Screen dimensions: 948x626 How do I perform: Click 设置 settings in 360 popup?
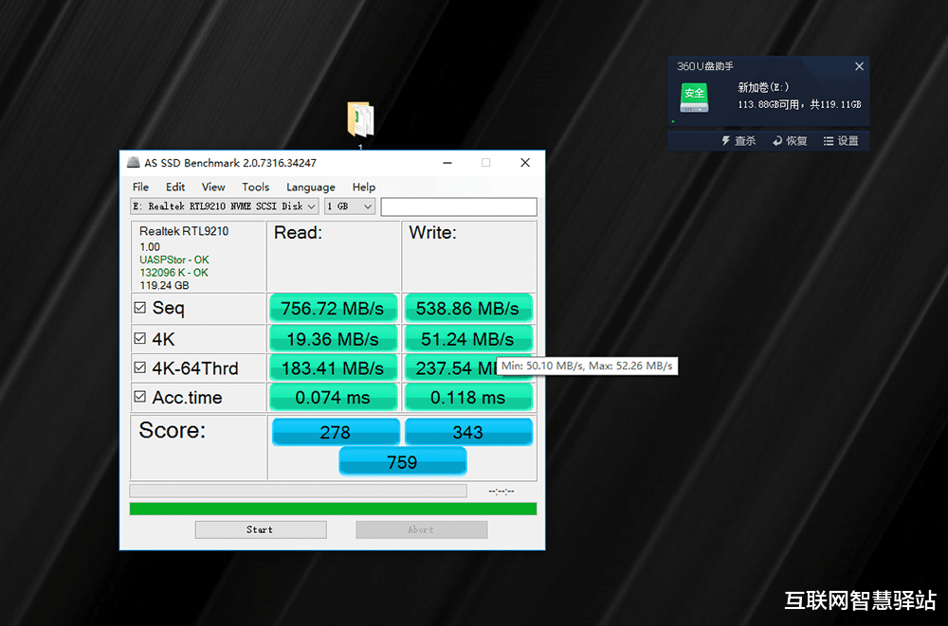841,141
